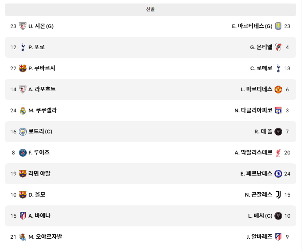302x251 pixels.
Task: Click the Manchester United crest beside L. 마르티네스
Action: coord(278,90)
